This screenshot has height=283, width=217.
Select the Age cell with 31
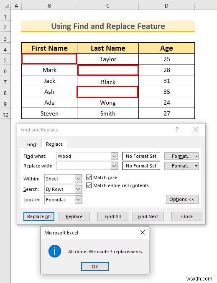166,81
